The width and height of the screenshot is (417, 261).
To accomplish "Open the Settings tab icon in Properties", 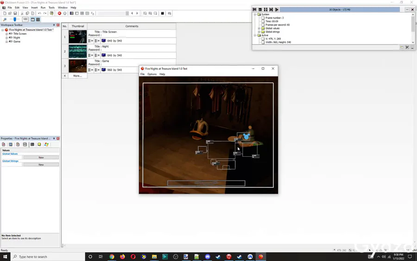I will tap(3, 145).
